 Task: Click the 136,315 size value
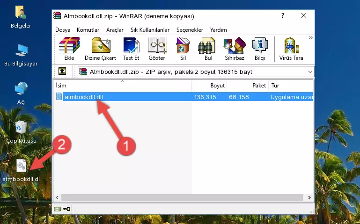(x=205, y=97)
